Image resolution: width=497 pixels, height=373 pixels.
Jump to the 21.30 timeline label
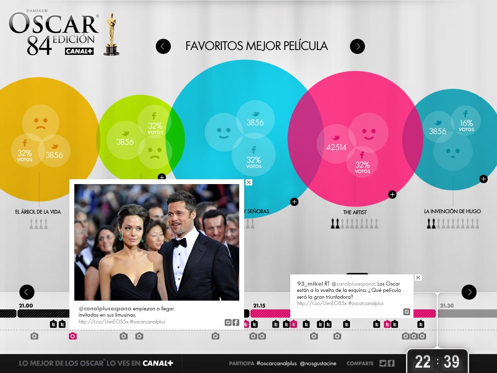click(x=447, y=306)
